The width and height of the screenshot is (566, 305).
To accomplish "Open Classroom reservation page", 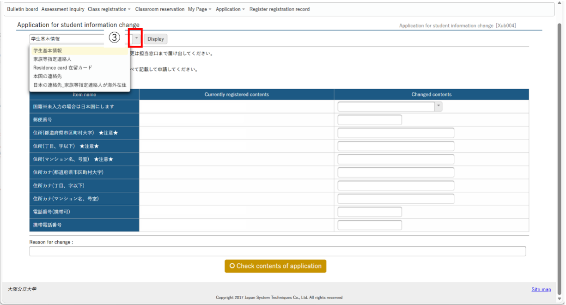I will click(x=159, y=9).
